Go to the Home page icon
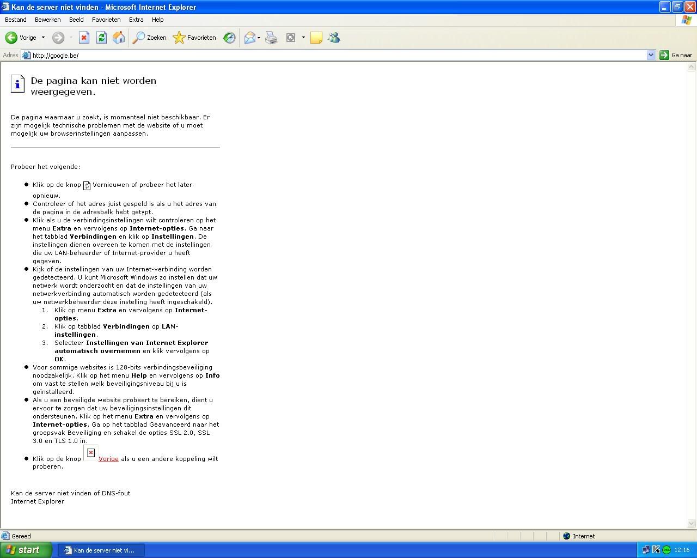697x558 pixels. [x=119, y=38]
